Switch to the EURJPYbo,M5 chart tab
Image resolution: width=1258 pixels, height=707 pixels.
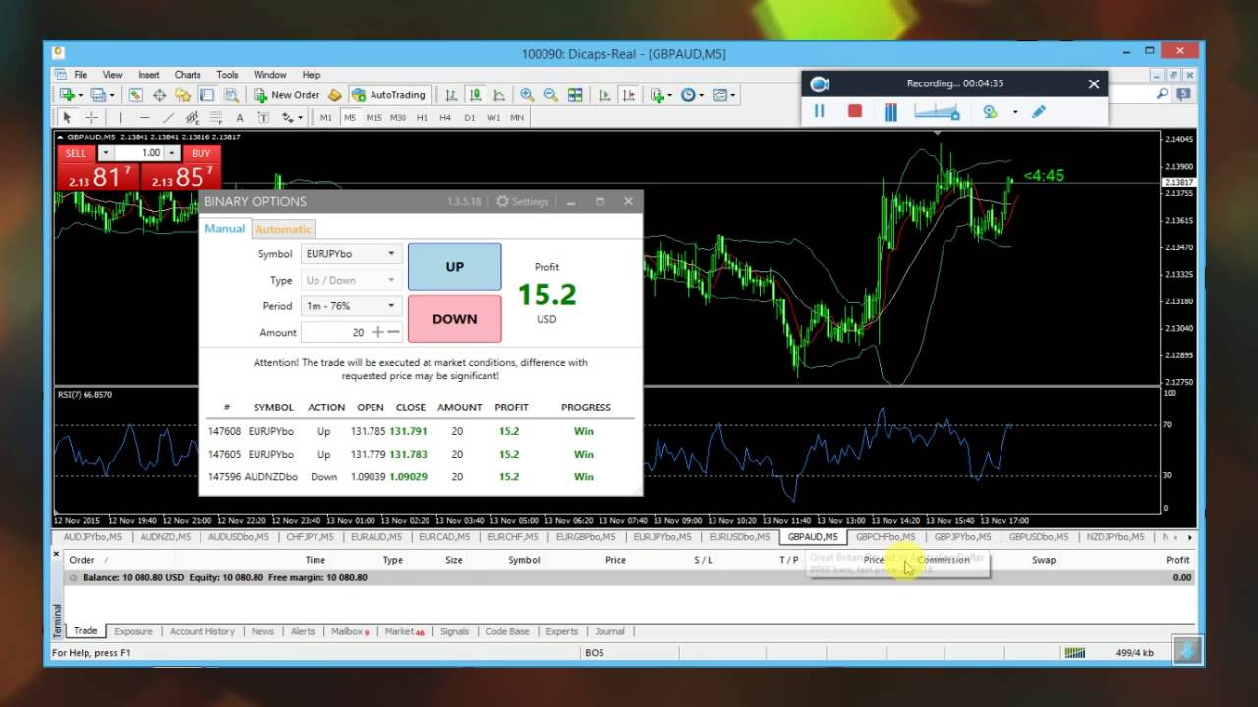pyautogui.click(x=661, y=537)
